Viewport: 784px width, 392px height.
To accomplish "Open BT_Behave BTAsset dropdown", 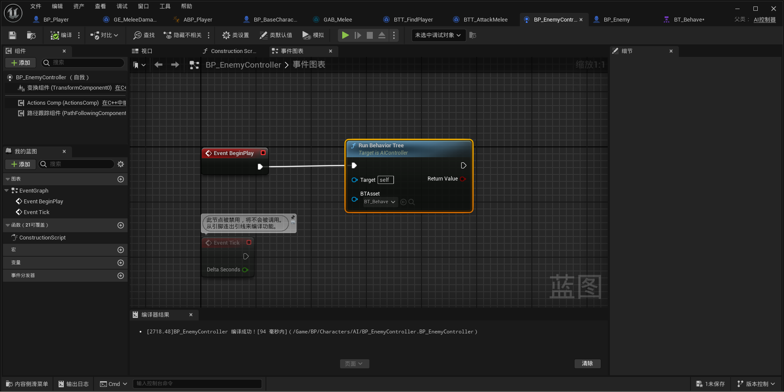I will [380, 202].
